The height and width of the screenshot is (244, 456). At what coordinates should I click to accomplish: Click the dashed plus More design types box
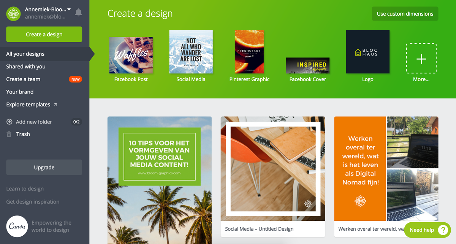coord(421,58)
